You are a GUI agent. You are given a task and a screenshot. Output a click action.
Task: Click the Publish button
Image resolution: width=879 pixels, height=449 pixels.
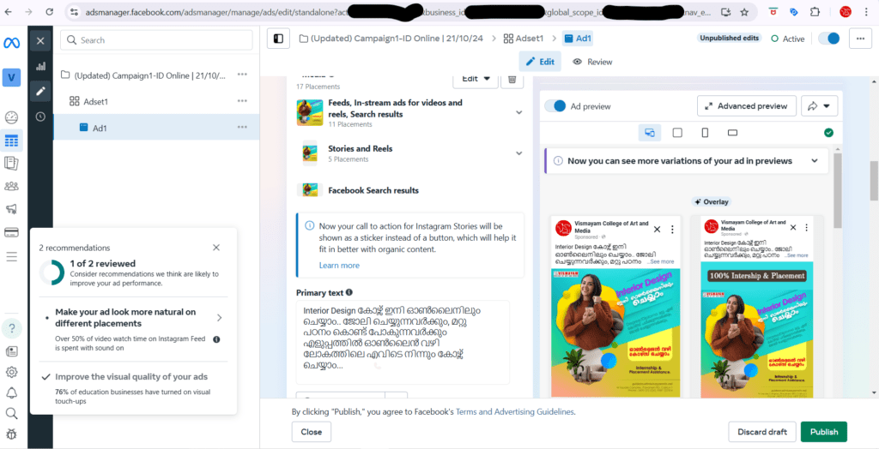tap(823, 432)
